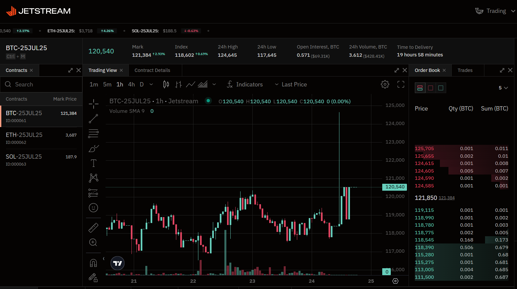Image resolution: width=517 pixels, height=289 pixels.
Task: Click ask price 124,585
Action: point(424,186)
